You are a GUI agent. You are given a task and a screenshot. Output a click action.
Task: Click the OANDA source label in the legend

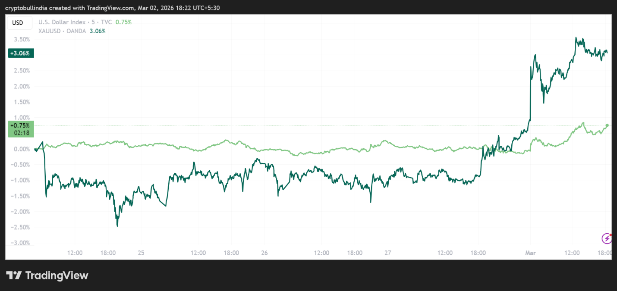[77, 31]
